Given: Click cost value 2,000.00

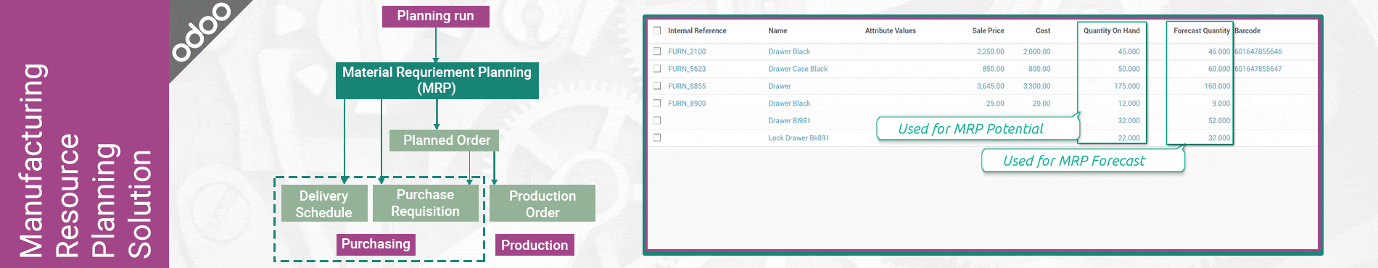Looking at the screenshot, I should [x=1036, y=51].
